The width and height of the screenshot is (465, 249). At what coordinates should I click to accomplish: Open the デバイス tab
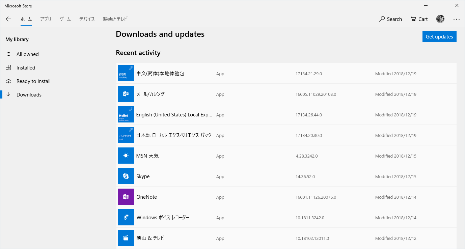(x=87, y=19)
